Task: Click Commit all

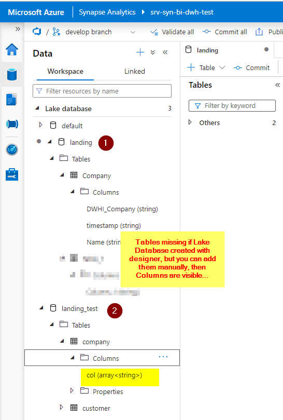Action: click(x=224, y=32)
